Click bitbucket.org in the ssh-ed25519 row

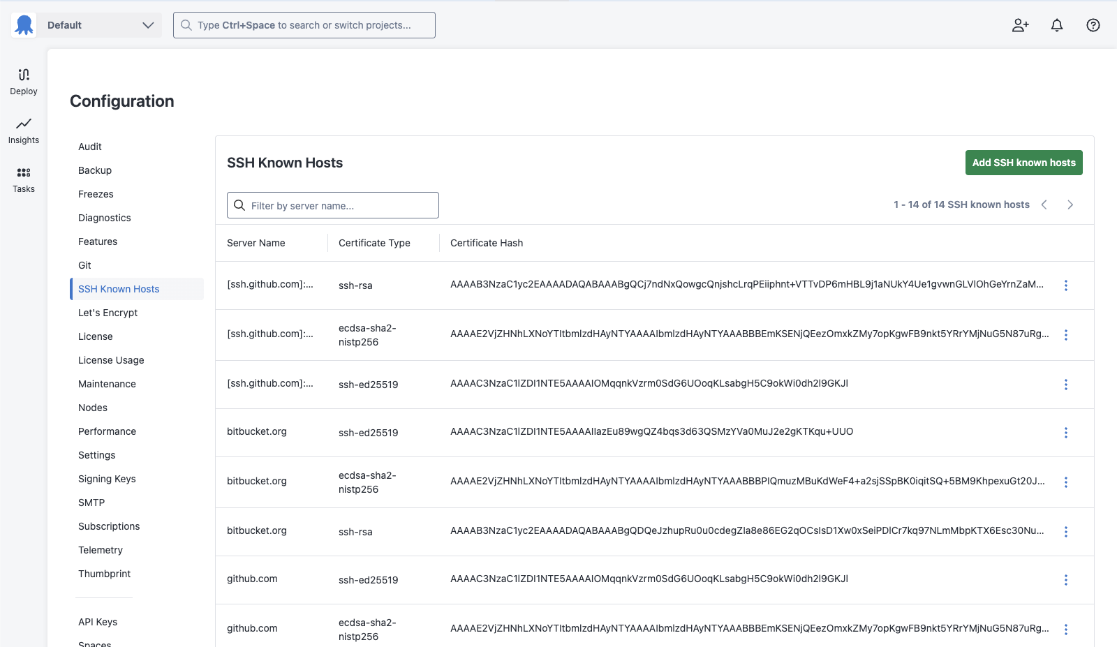click(257, 431)
